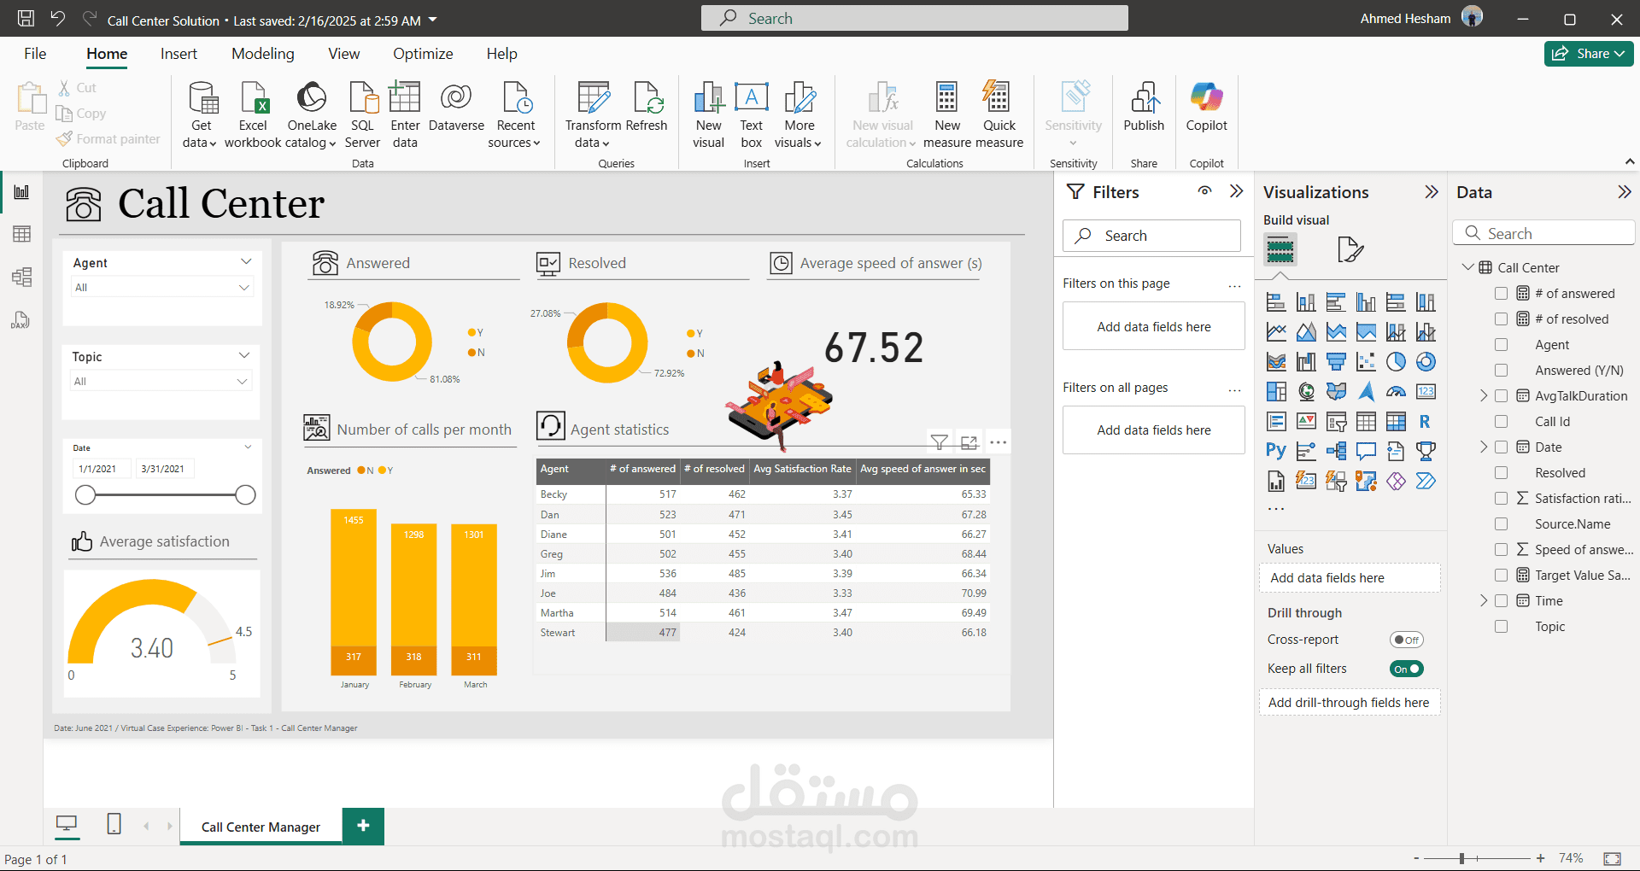Switch to Table view in left sidebar

tap(21, 234)
